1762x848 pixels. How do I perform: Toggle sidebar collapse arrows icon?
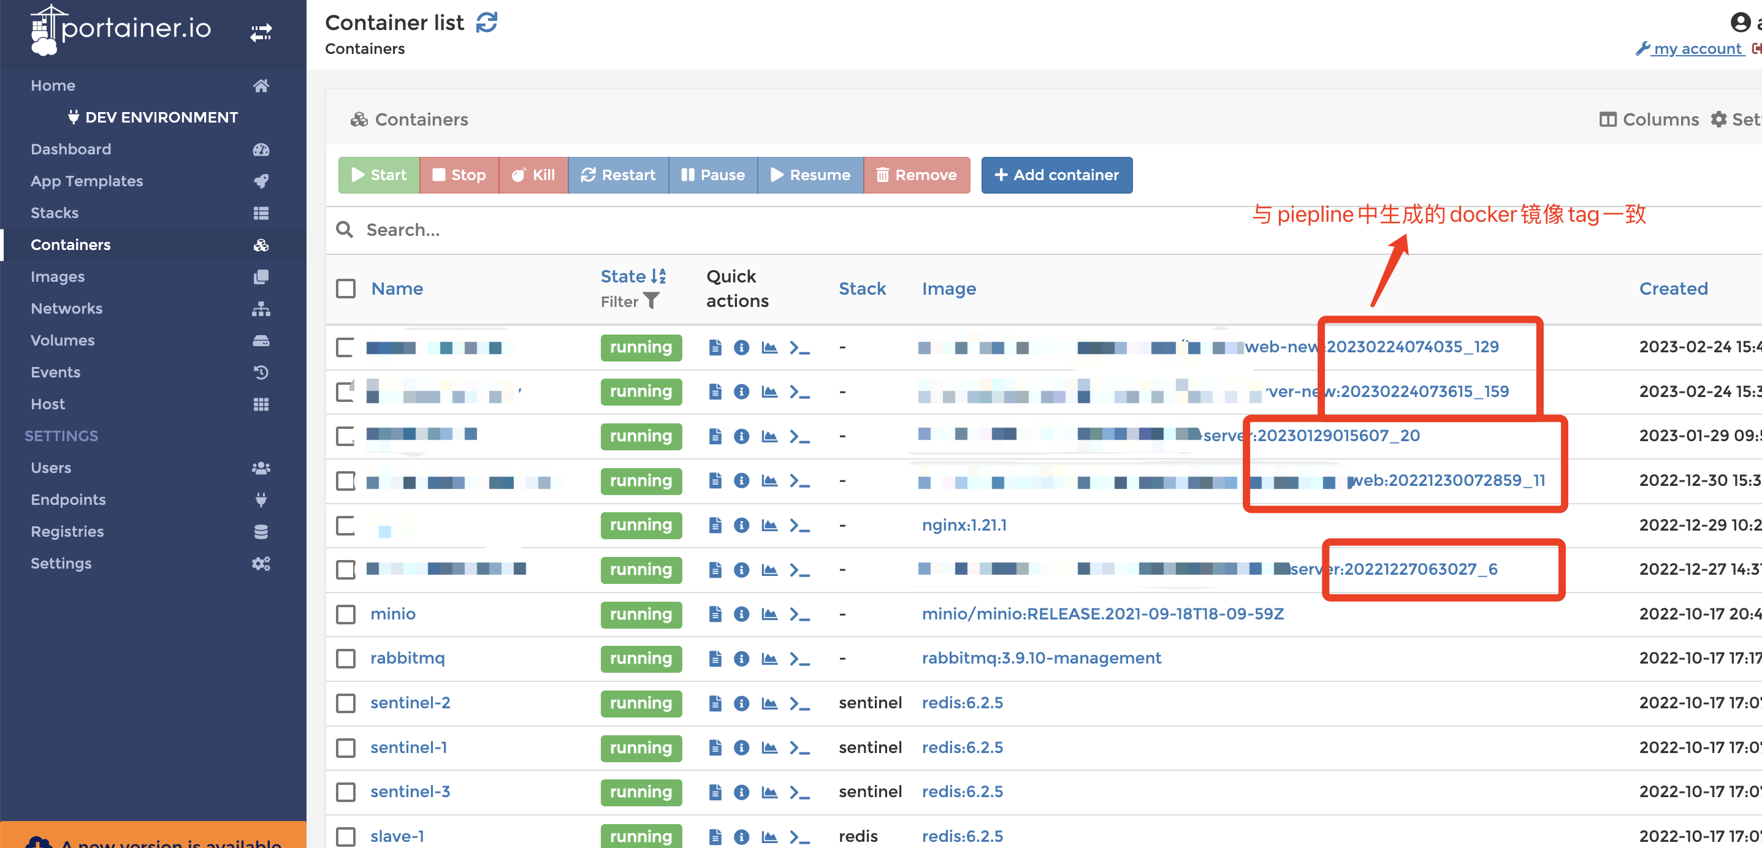[x=261, y=32]
